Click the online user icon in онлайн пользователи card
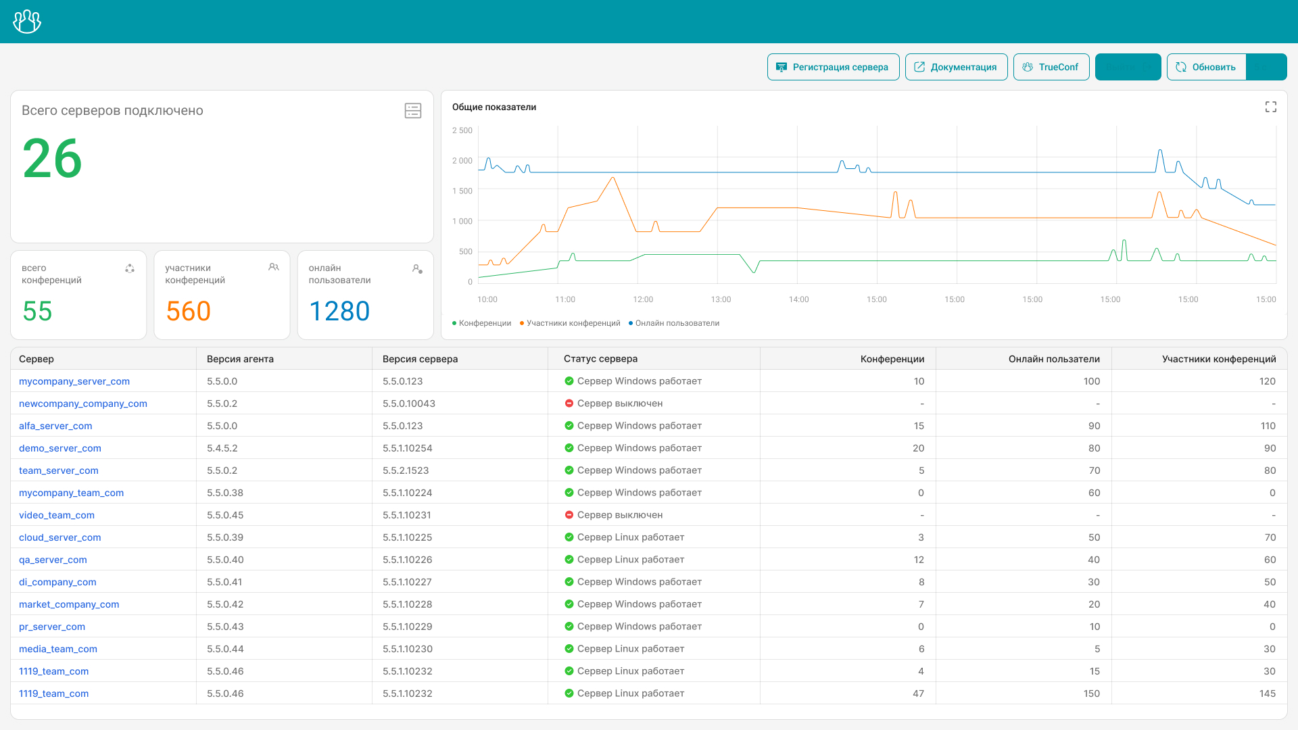This screenshot has width=1298, height=730. click(x=417, y=269)
